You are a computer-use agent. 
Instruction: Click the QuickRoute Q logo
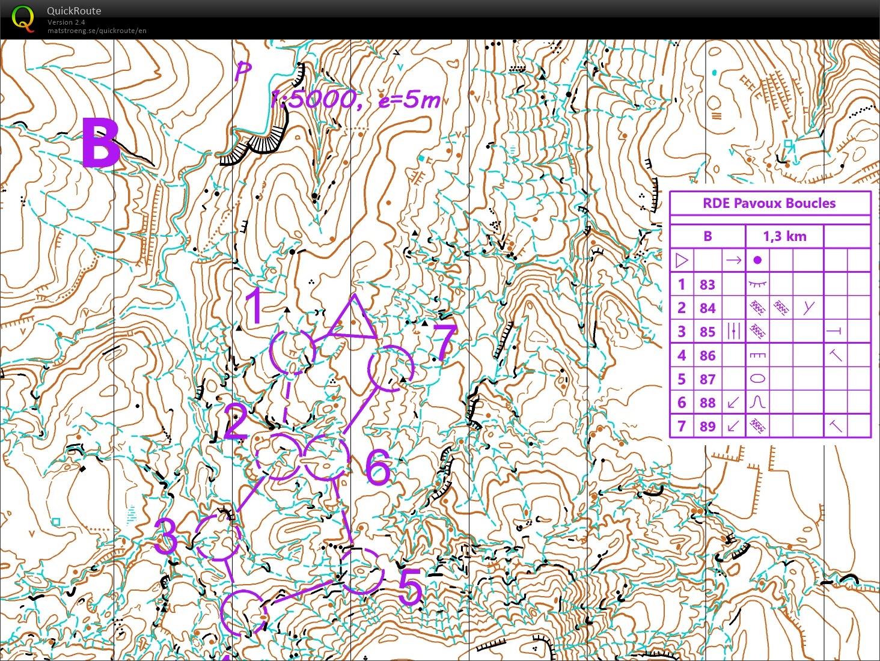click(x=23, y=18)
